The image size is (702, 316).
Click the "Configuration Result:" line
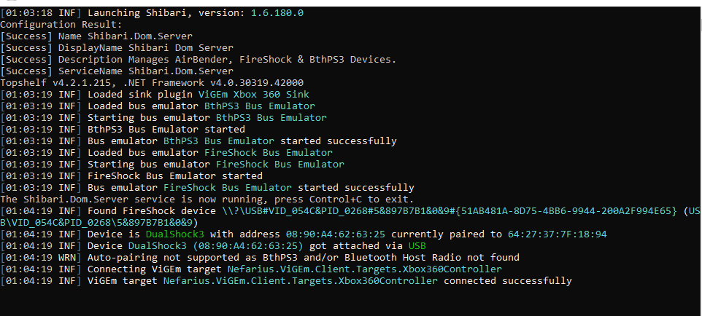[61, 25]
